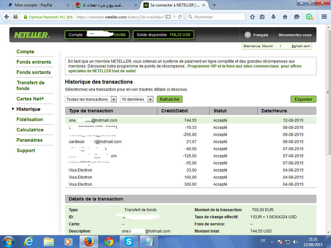Open reader view icon in address bar
This screenshot has width=331, height=248.
(x=168, y=17)
